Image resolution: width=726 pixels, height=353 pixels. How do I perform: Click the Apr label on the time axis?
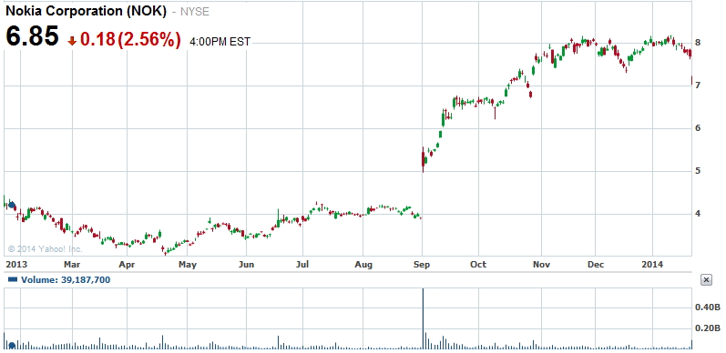tap(127, 265)
